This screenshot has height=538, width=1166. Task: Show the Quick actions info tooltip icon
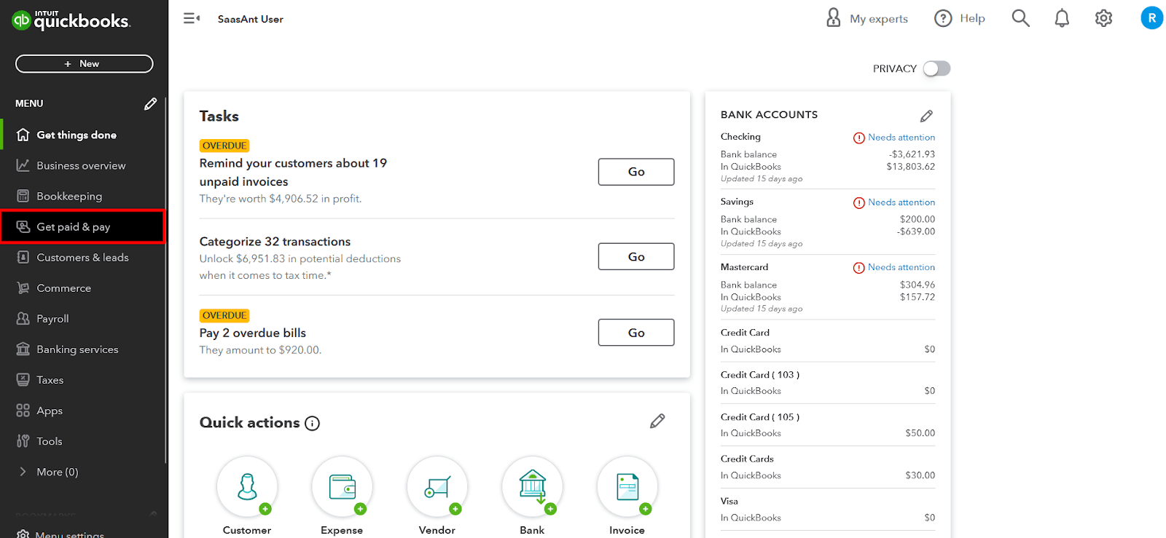pos(313,424)
